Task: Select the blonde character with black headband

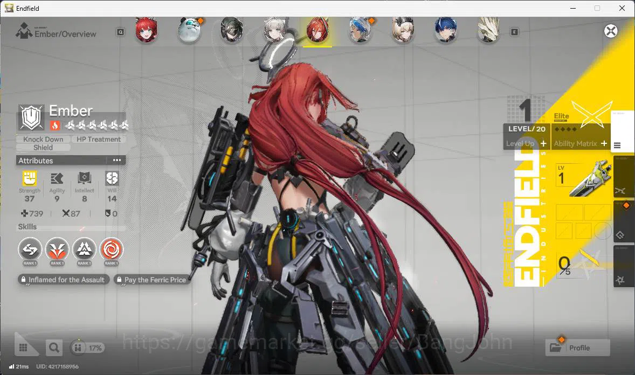Action: (403, 30)
